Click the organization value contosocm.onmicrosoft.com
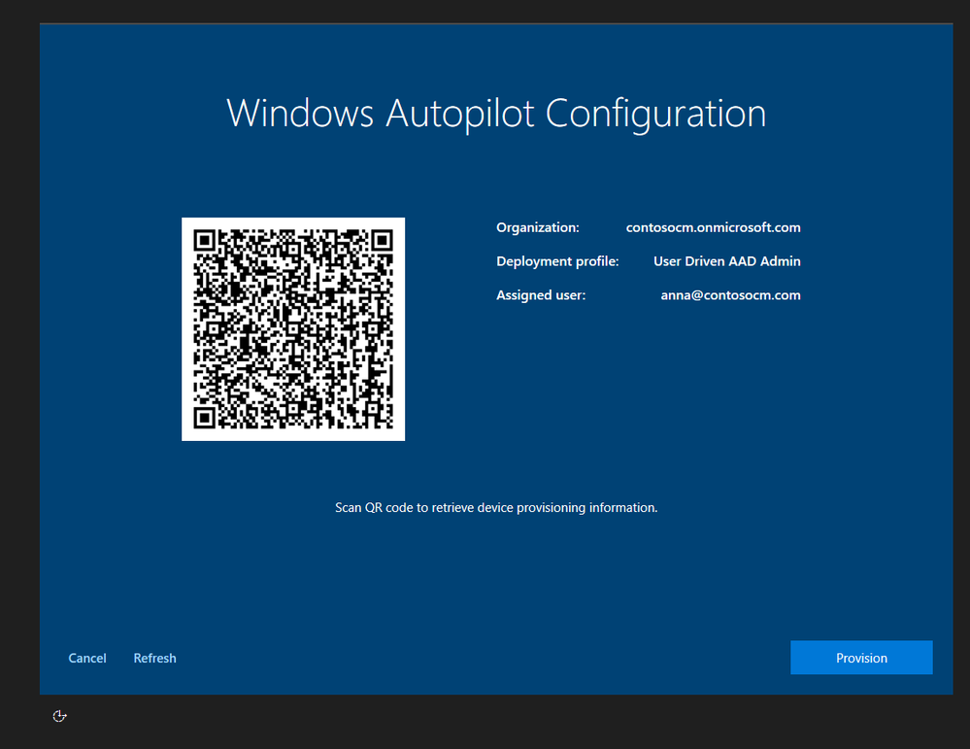The image size is (970, 749). coord(714,227)
